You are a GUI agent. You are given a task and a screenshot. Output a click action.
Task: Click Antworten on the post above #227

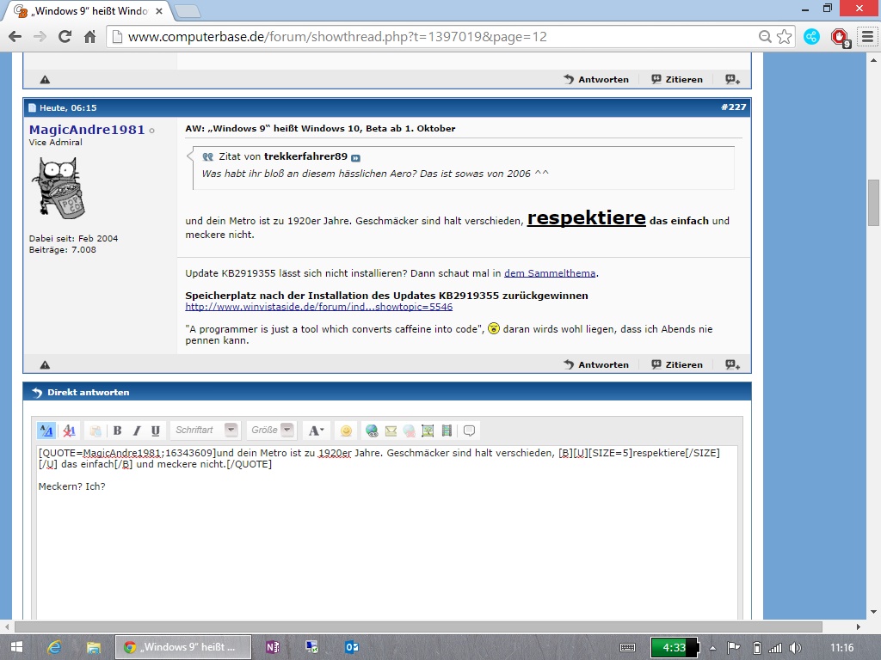[x=596, y=80]
